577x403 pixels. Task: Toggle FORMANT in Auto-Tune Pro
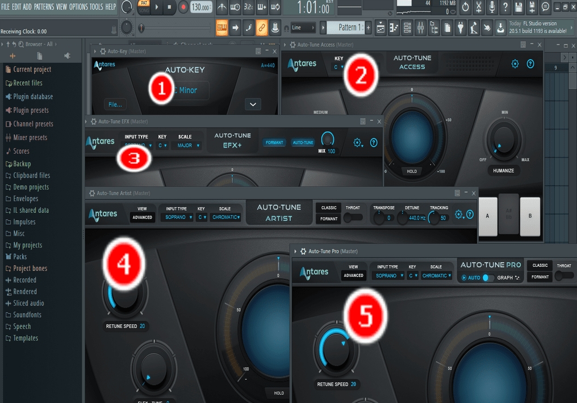coord(540,277)
